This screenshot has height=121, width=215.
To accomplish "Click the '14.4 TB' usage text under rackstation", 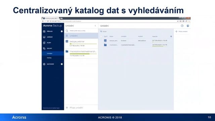I will (77, 56).
